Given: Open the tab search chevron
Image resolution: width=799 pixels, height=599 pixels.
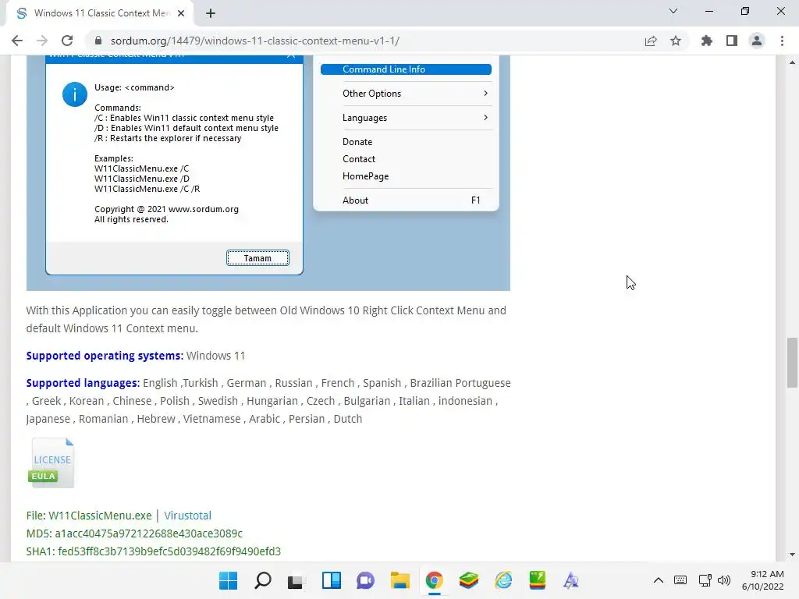Looking at the screenshot, I should (x=673, y=11).
